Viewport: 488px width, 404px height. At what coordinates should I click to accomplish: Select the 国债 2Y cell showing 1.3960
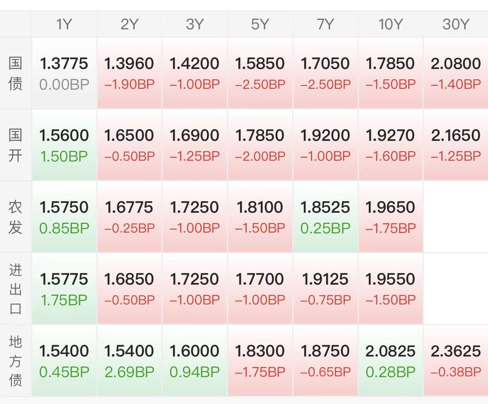[129, 73]
